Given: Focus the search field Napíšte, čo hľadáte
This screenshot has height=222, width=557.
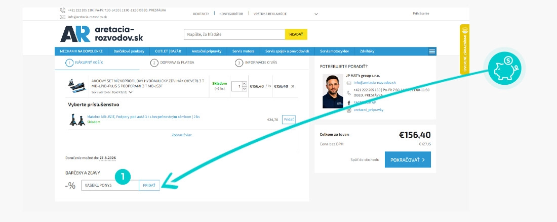Looking at the screenshot, I should coord(234,34).
